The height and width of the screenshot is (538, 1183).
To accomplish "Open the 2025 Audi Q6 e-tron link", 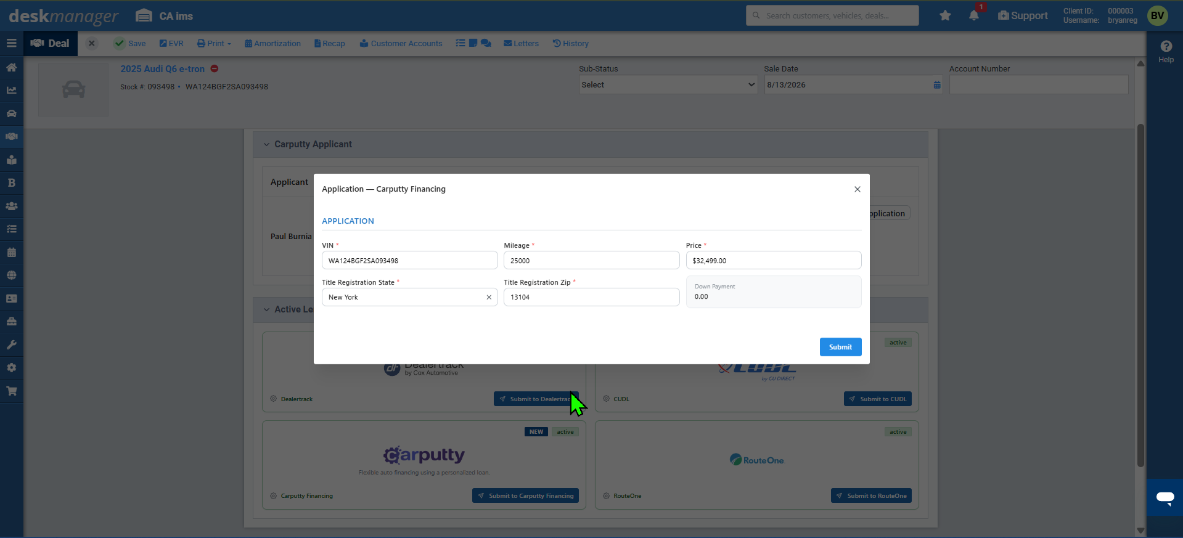I will 162,69.
